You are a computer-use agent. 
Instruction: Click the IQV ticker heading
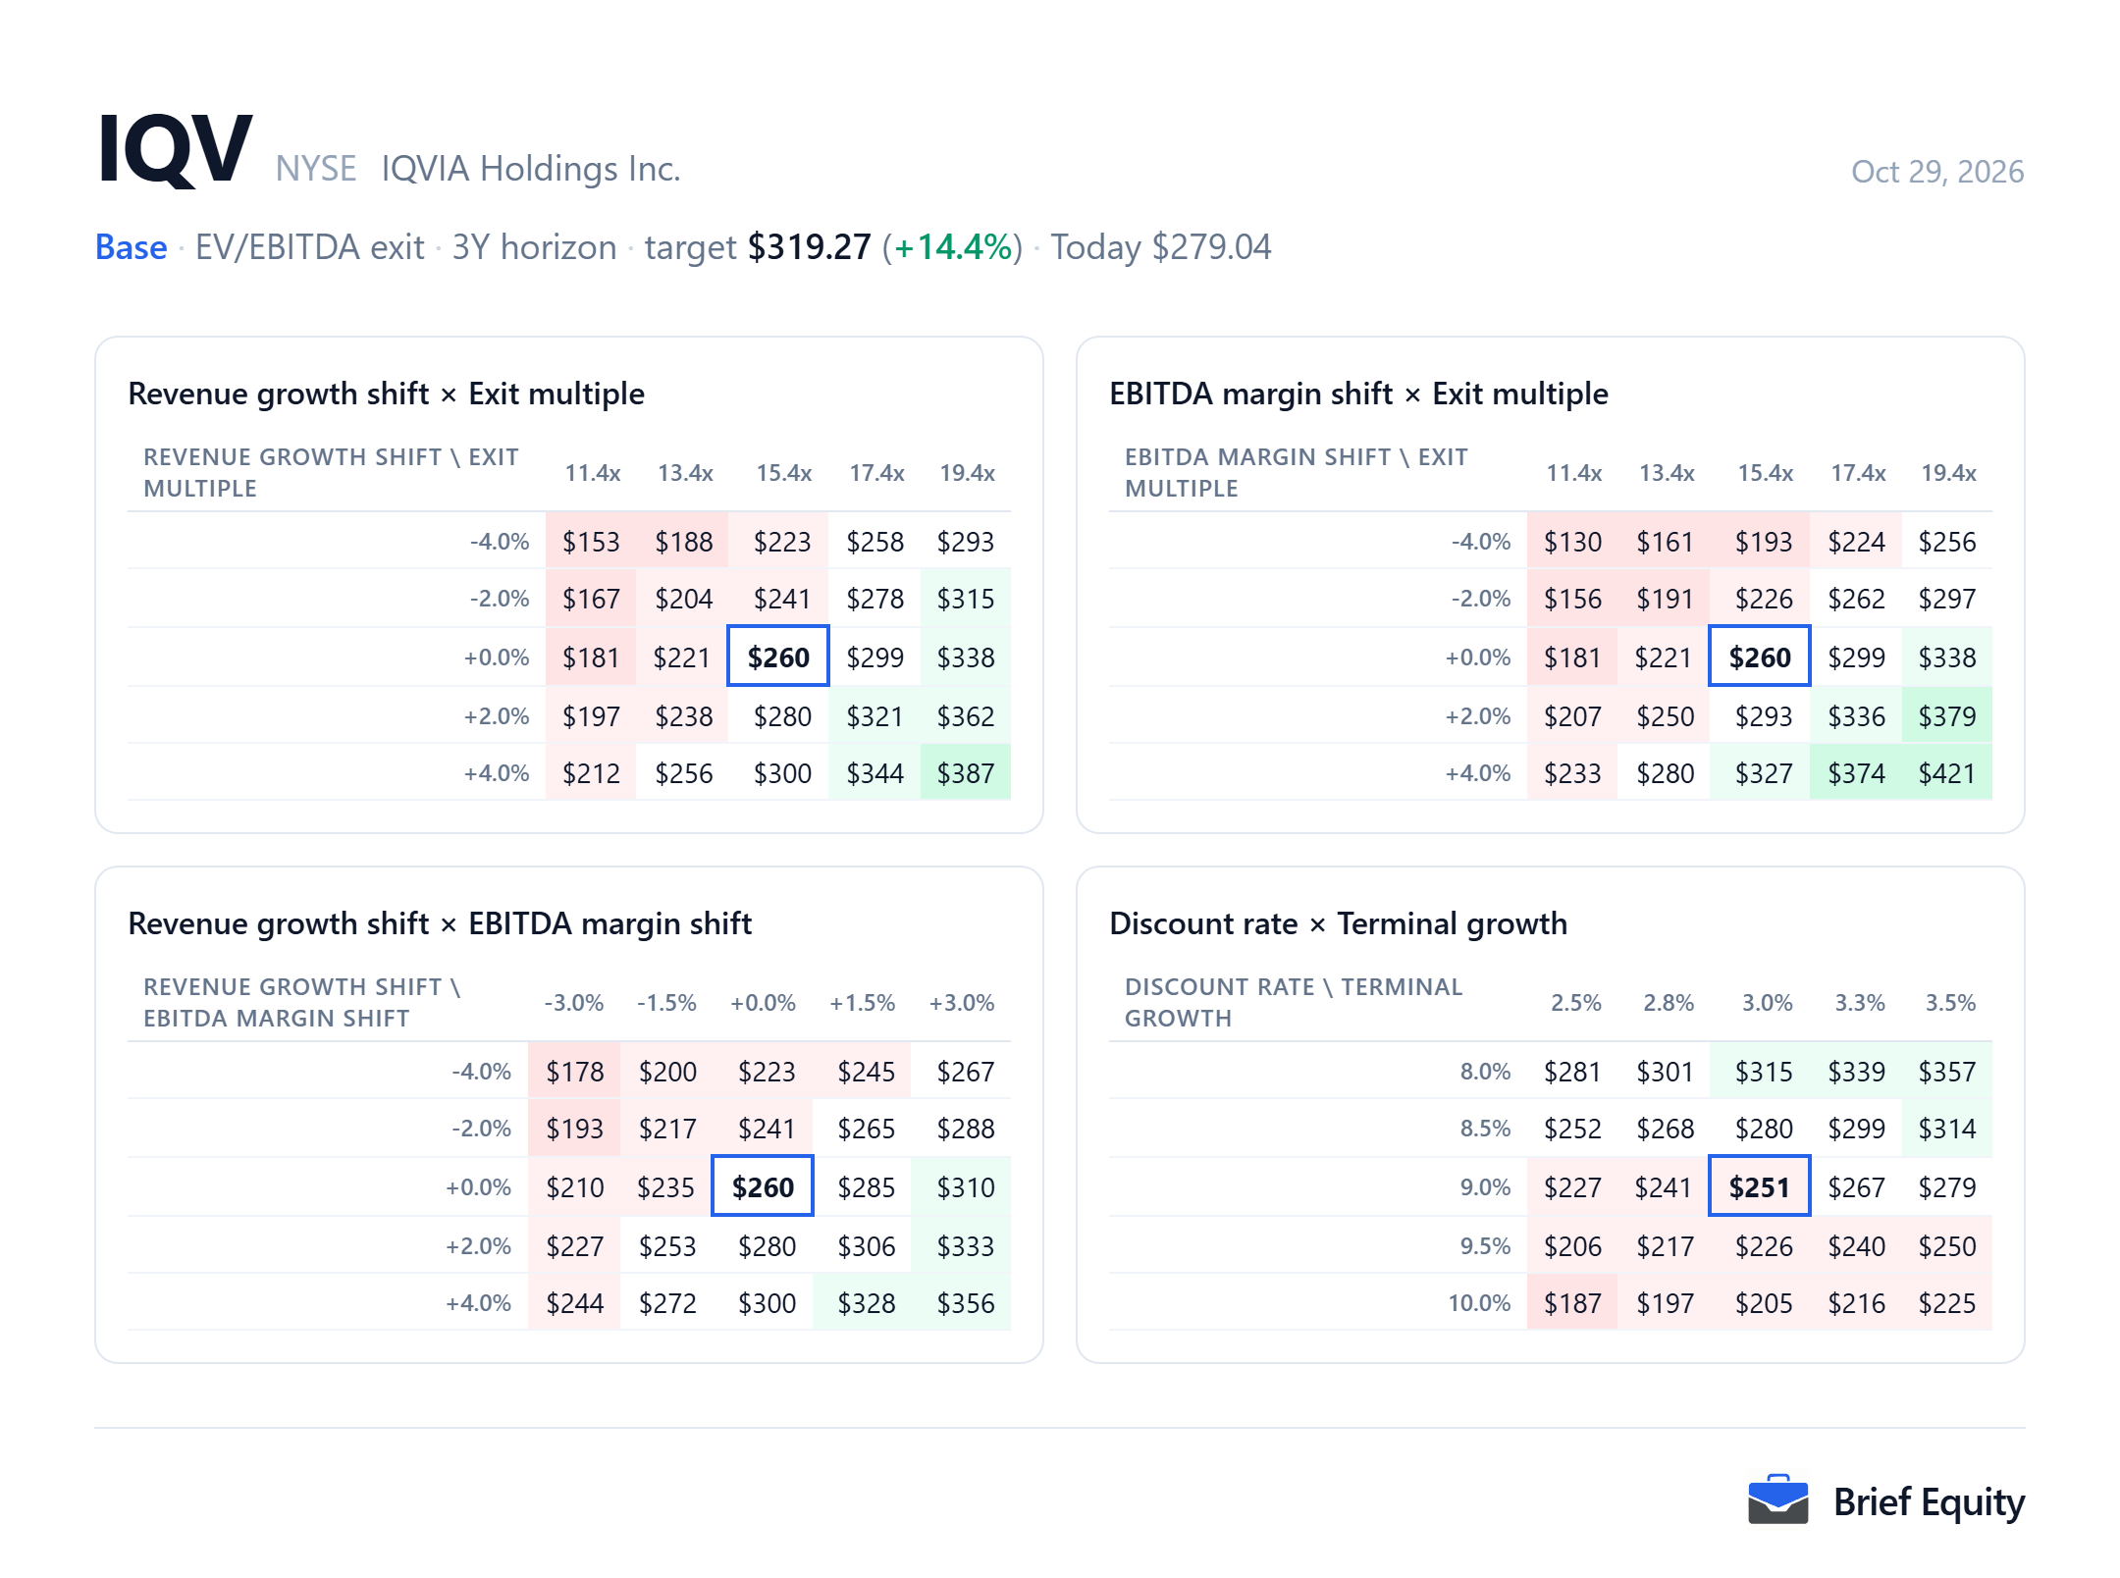pyautogui.click(x=175, y=148)
